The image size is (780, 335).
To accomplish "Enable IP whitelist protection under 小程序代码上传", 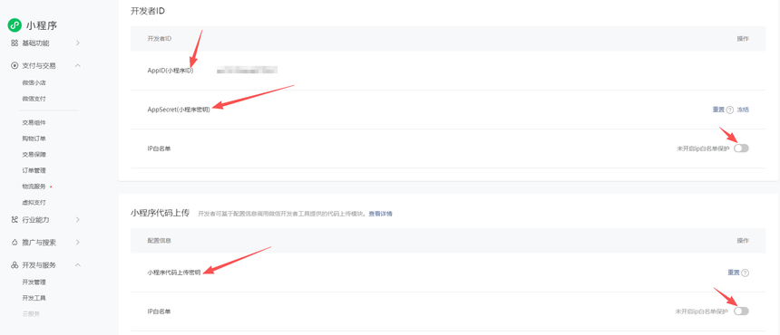I will tap(741, 311).
